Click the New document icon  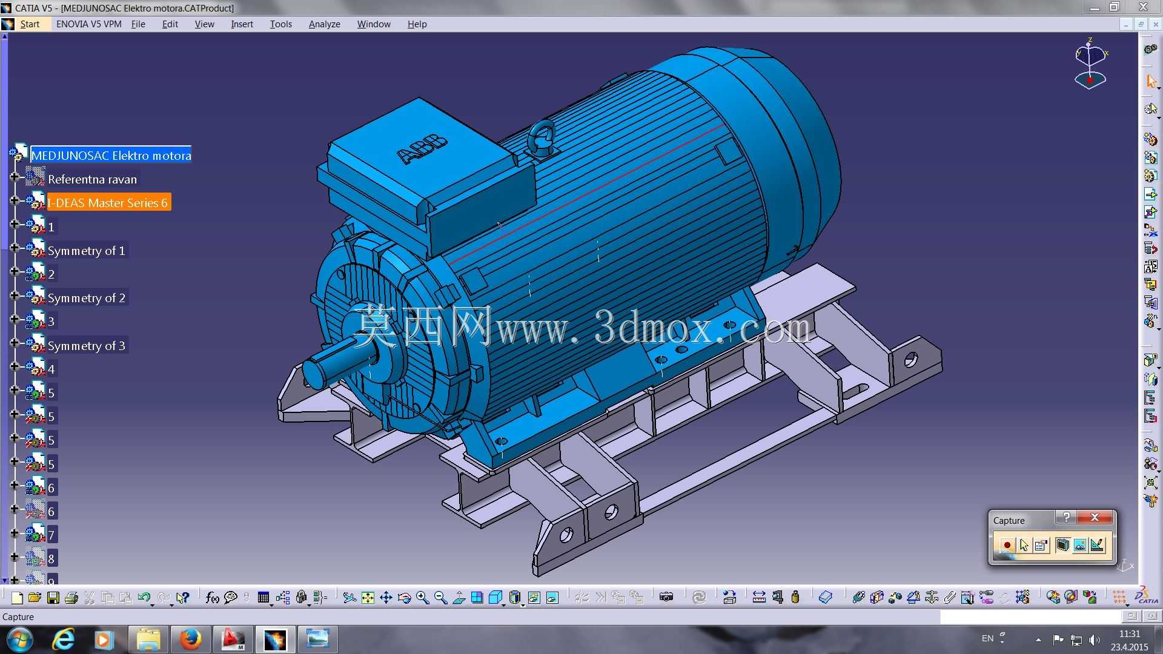coord(17,598)
